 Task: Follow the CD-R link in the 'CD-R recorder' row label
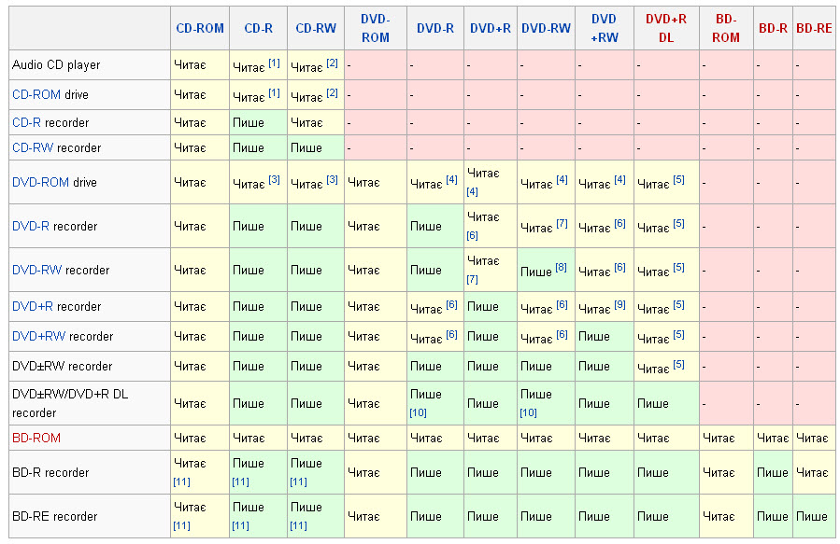click(x=26, y=122)
